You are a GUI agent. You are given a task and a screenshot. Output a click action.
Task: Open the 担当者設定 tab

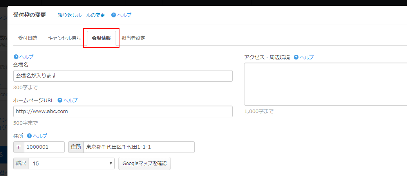coord(133,38)
